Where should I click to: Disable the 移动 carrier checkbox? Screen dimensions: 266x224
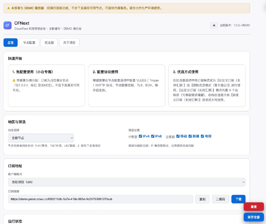pyautogui.click(x=178, y=136)
